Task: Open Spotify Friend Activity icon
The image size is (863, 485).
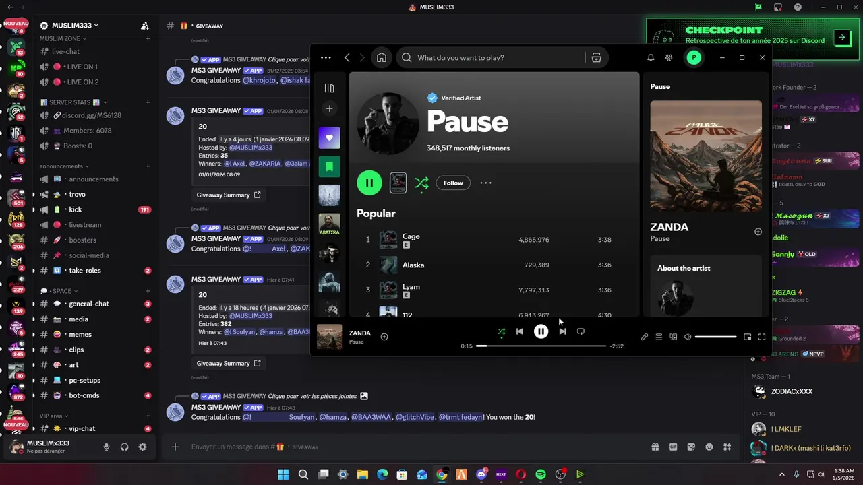Action: [669, 58]
